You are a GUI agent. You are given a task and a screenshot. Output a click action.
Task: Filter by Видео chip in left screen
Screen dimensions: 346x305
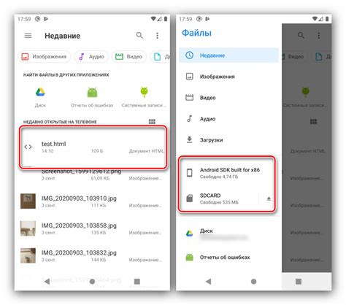tap(129, 57)
